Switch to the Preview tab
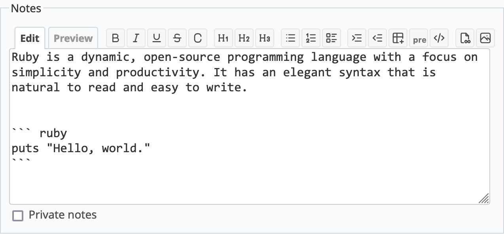The image size is (504, 234). point(73,38)
